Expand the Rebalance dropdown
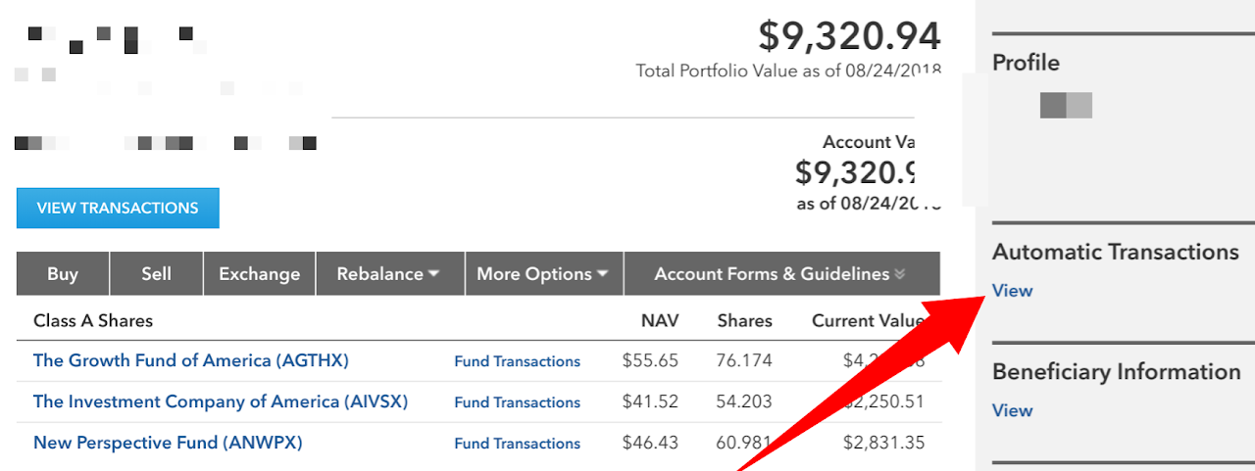This screenshot has height=471, width=1255. pos(389,274)
